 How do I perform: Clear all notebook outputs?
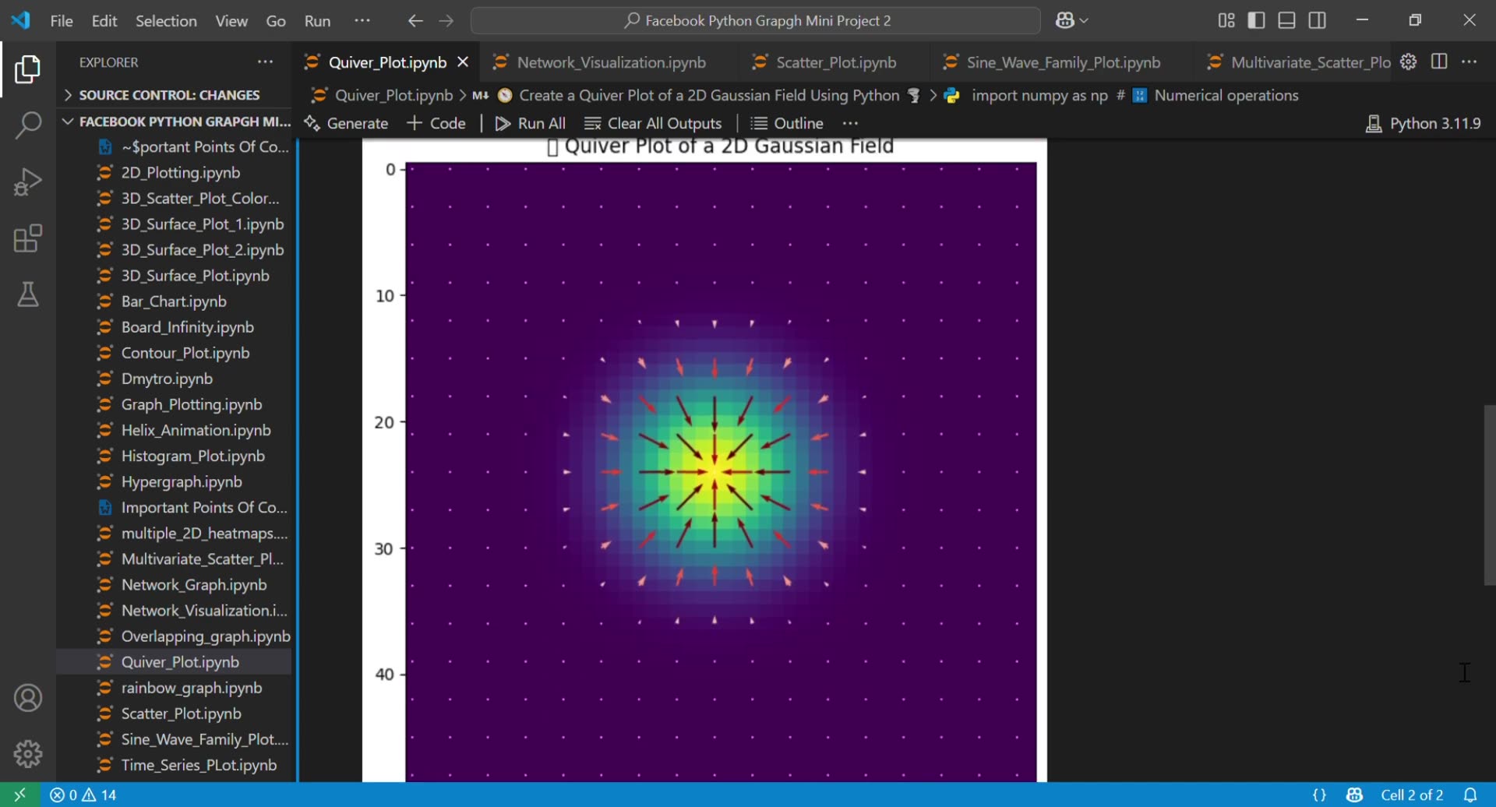(x=653, y=123)
